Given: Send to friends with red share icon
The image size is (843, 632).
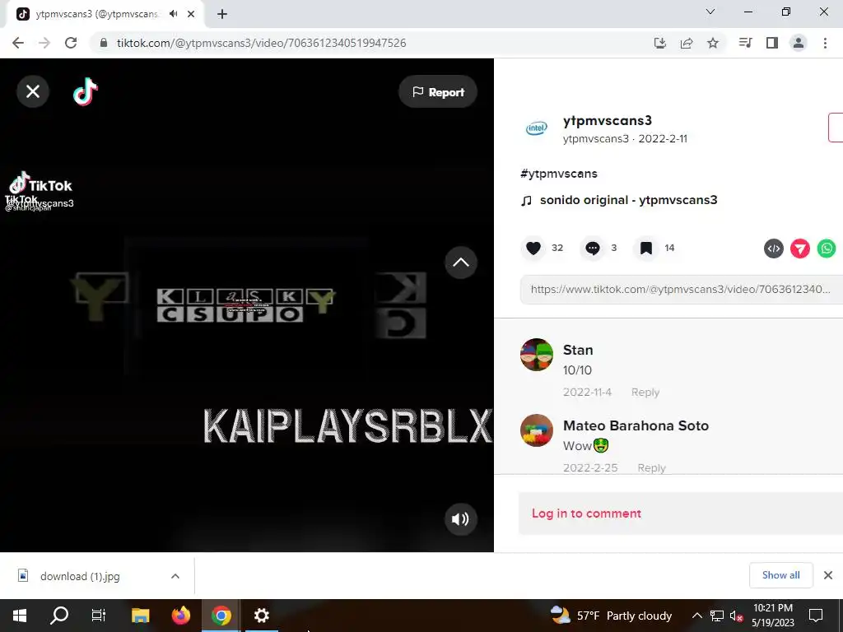Looking at the screenshot, I should [x=800, y=249].
